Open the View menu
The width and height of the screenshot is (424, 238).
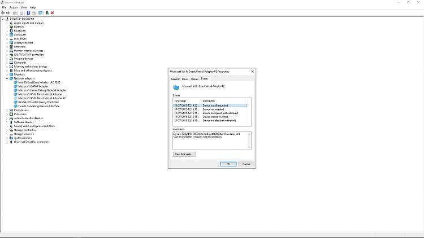(24, 7)
